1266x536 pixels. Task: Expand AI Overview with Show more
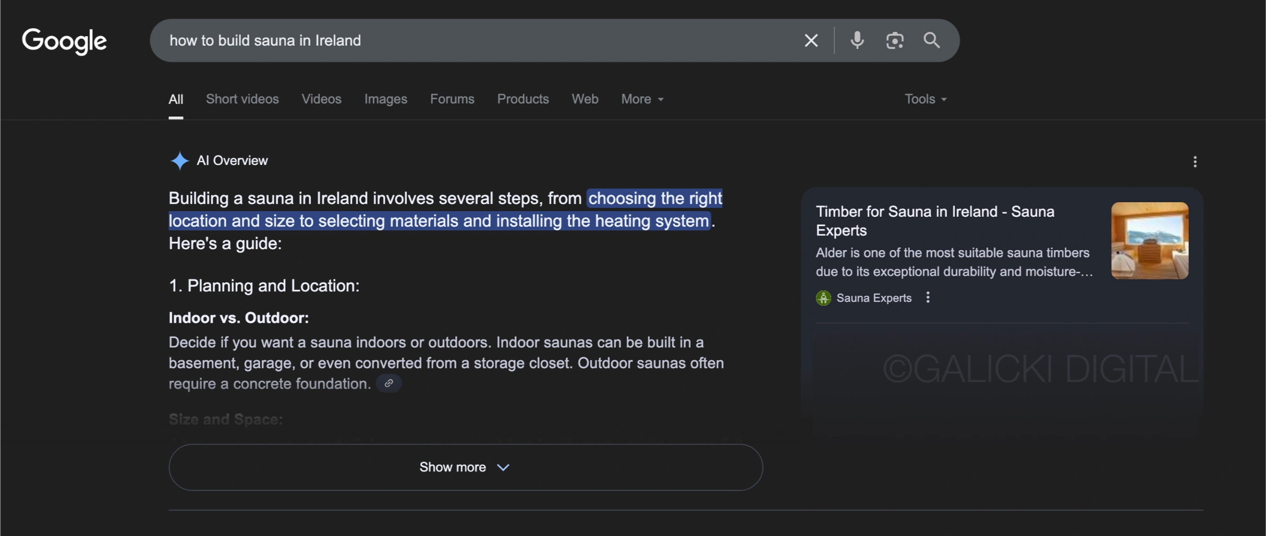pyautogui.click(x=465, y=467)
